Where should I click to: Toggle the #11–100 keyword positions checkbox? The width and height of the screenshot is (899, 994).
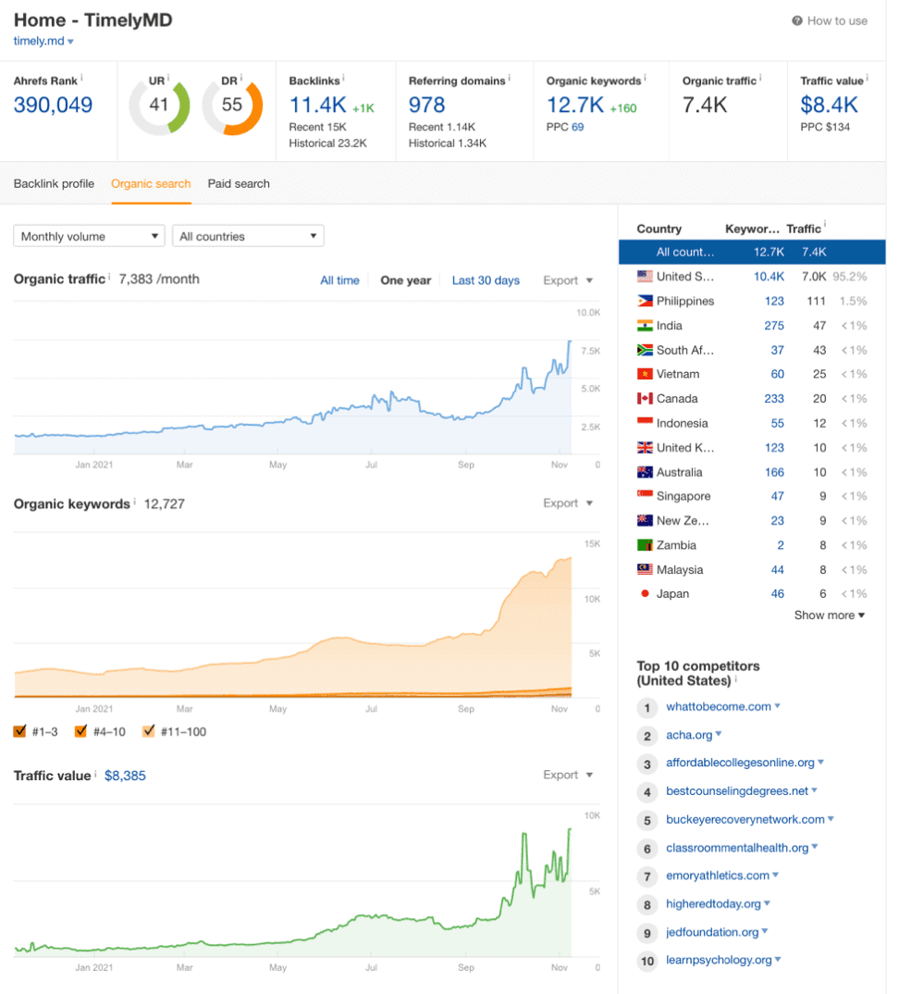(148, 731)
